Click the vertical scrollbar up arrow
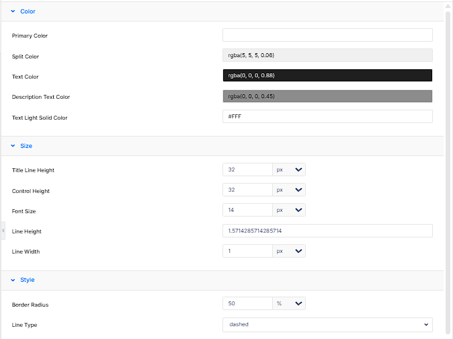 point(448,6)
